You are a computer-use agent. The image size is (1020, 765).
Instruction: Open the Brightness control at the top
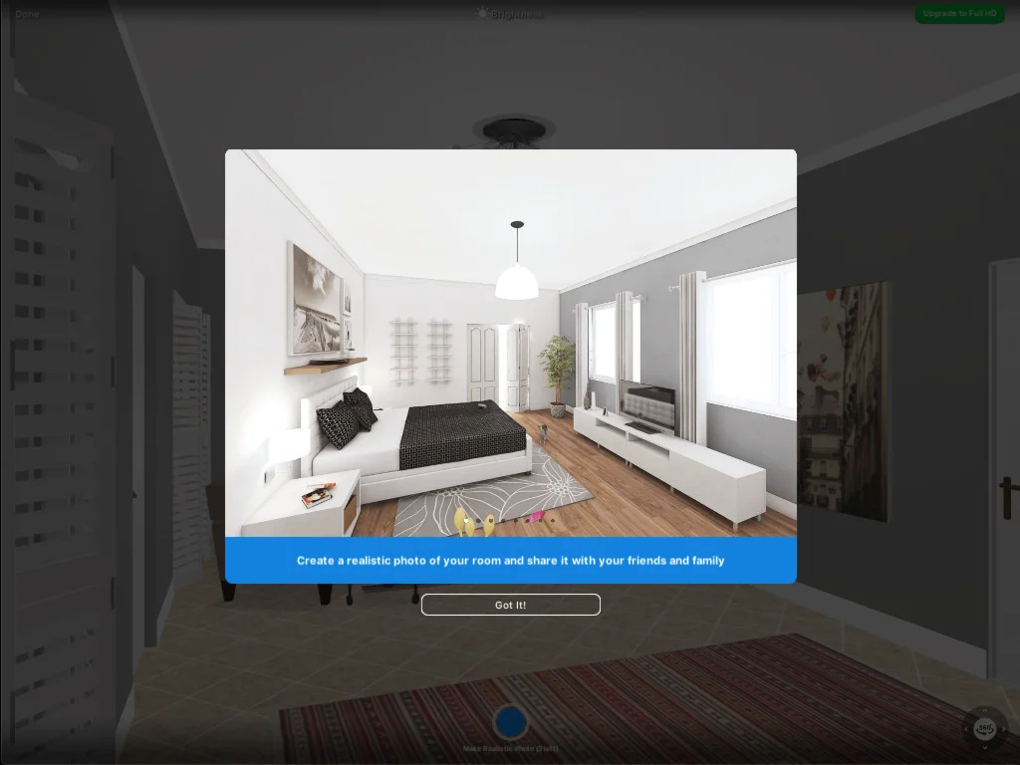(511, 14)
